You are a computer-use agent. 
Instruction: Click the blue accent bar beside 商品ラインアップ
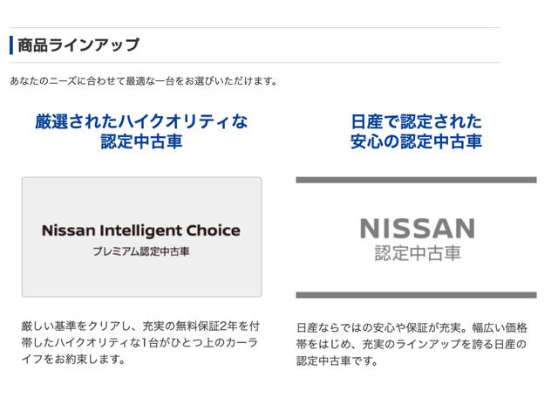click(x=10, y=45)
